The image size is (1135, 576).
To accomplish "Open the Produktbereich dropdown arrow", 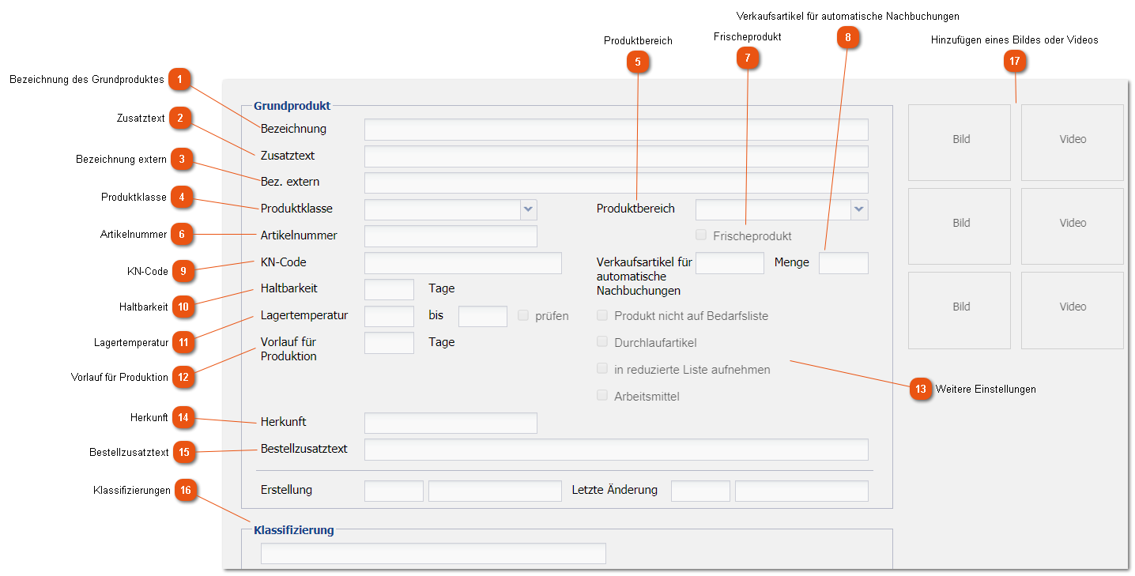I will tap(859, 209).
